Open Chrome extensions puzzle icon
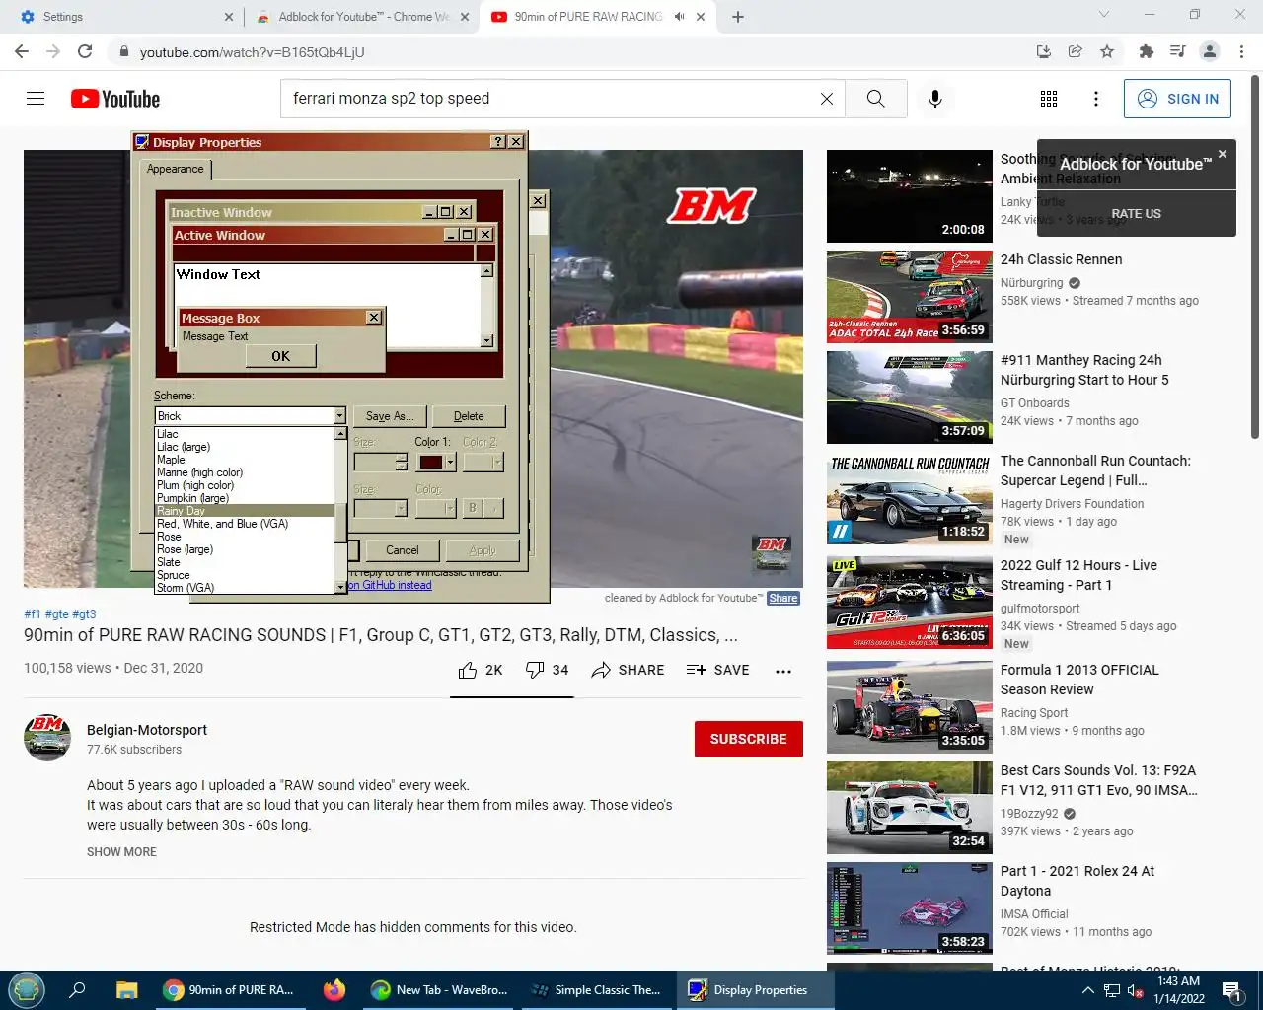1263x1010 pixels. point(1146,51)
